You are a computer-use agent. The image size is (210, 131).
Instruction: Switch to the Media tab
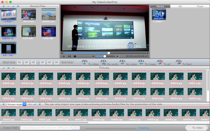pyautogui.click(x=160, y=6)
